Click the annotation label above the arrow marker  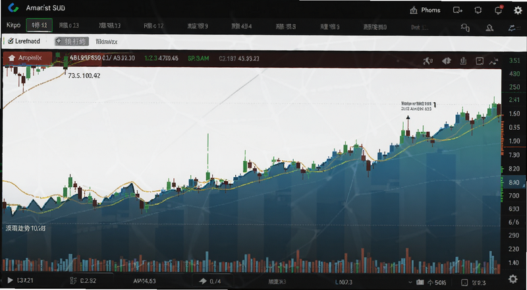tap(417, 106)
